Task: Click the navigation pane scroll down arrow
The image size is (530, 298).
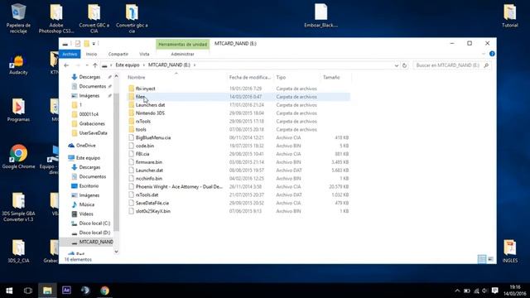Action: coord(116,252)
